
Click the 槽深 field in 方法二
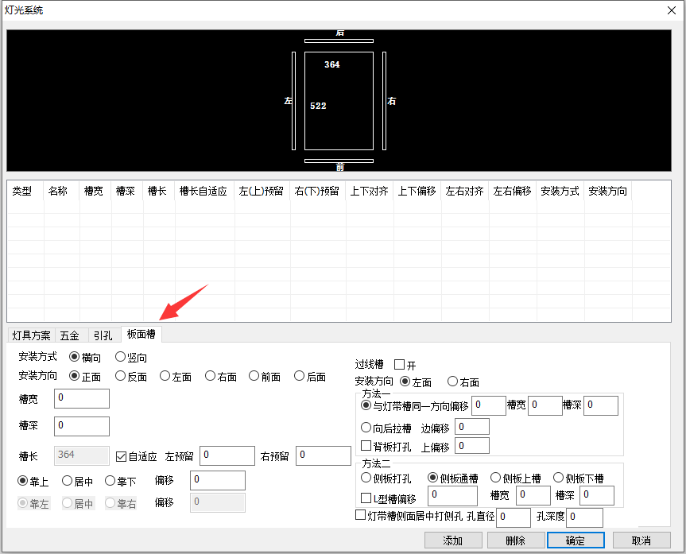pos(597,496)
